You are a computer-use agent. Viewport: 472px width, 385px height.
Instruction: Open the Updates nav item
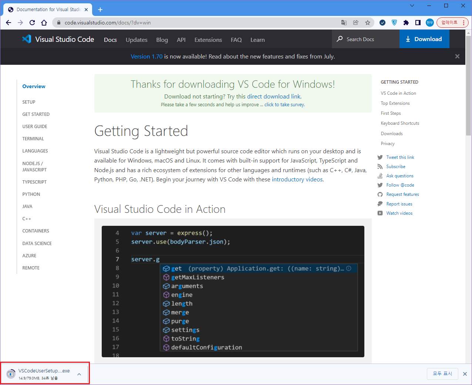click(136, 40)
